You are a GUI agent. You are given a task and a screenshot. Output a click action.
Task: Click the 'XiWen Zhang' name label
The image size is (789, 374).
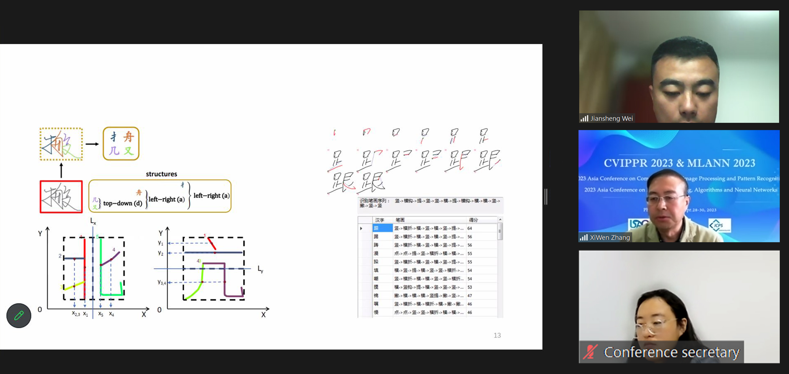point(610,238)
